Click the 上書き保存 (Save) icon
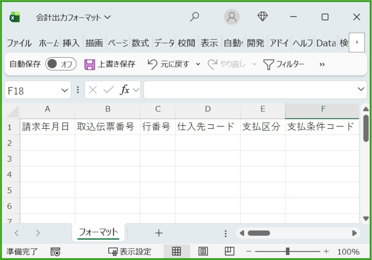372x260 pixels. [89, 64]
